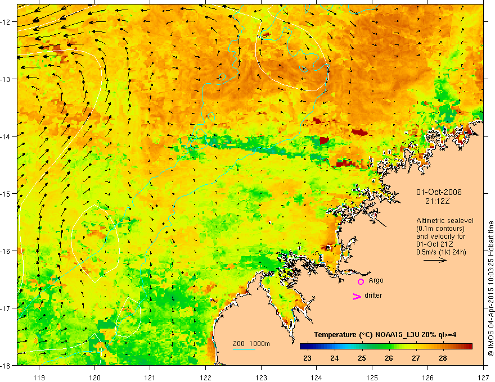The image size is (495, 382).
Task: Click the '21:12Z' time label
Action: [437, 201]
